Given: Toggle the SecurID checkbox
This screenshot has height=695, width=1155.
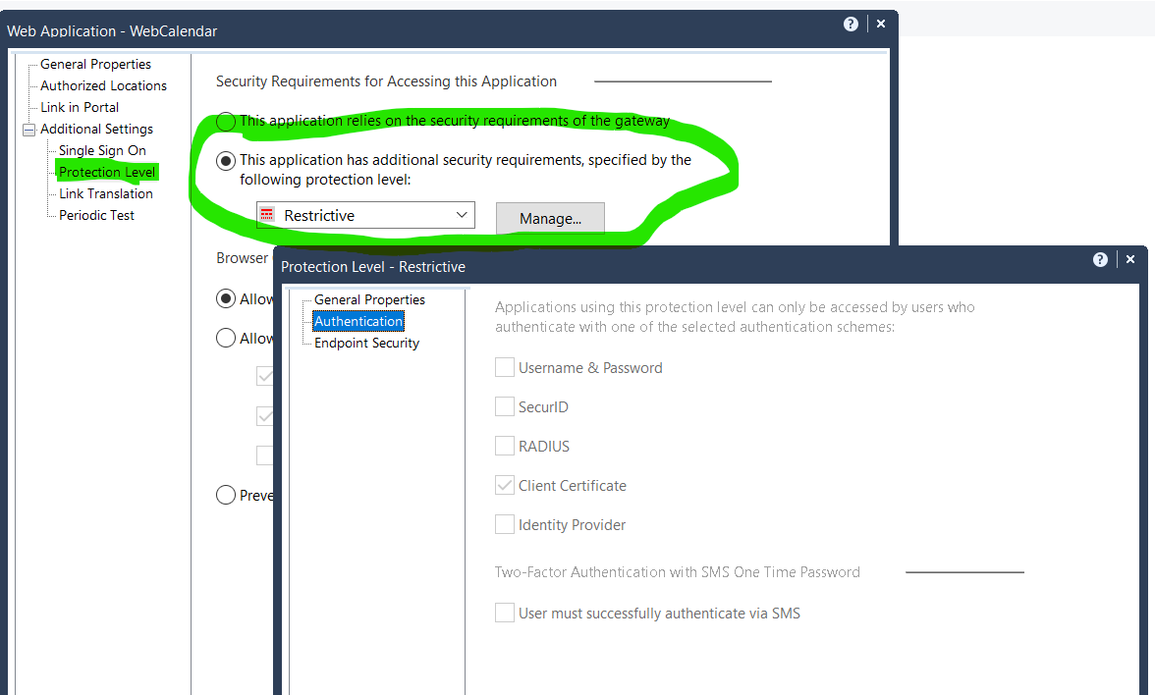Looking at the screenshot, I should [505, 407].
